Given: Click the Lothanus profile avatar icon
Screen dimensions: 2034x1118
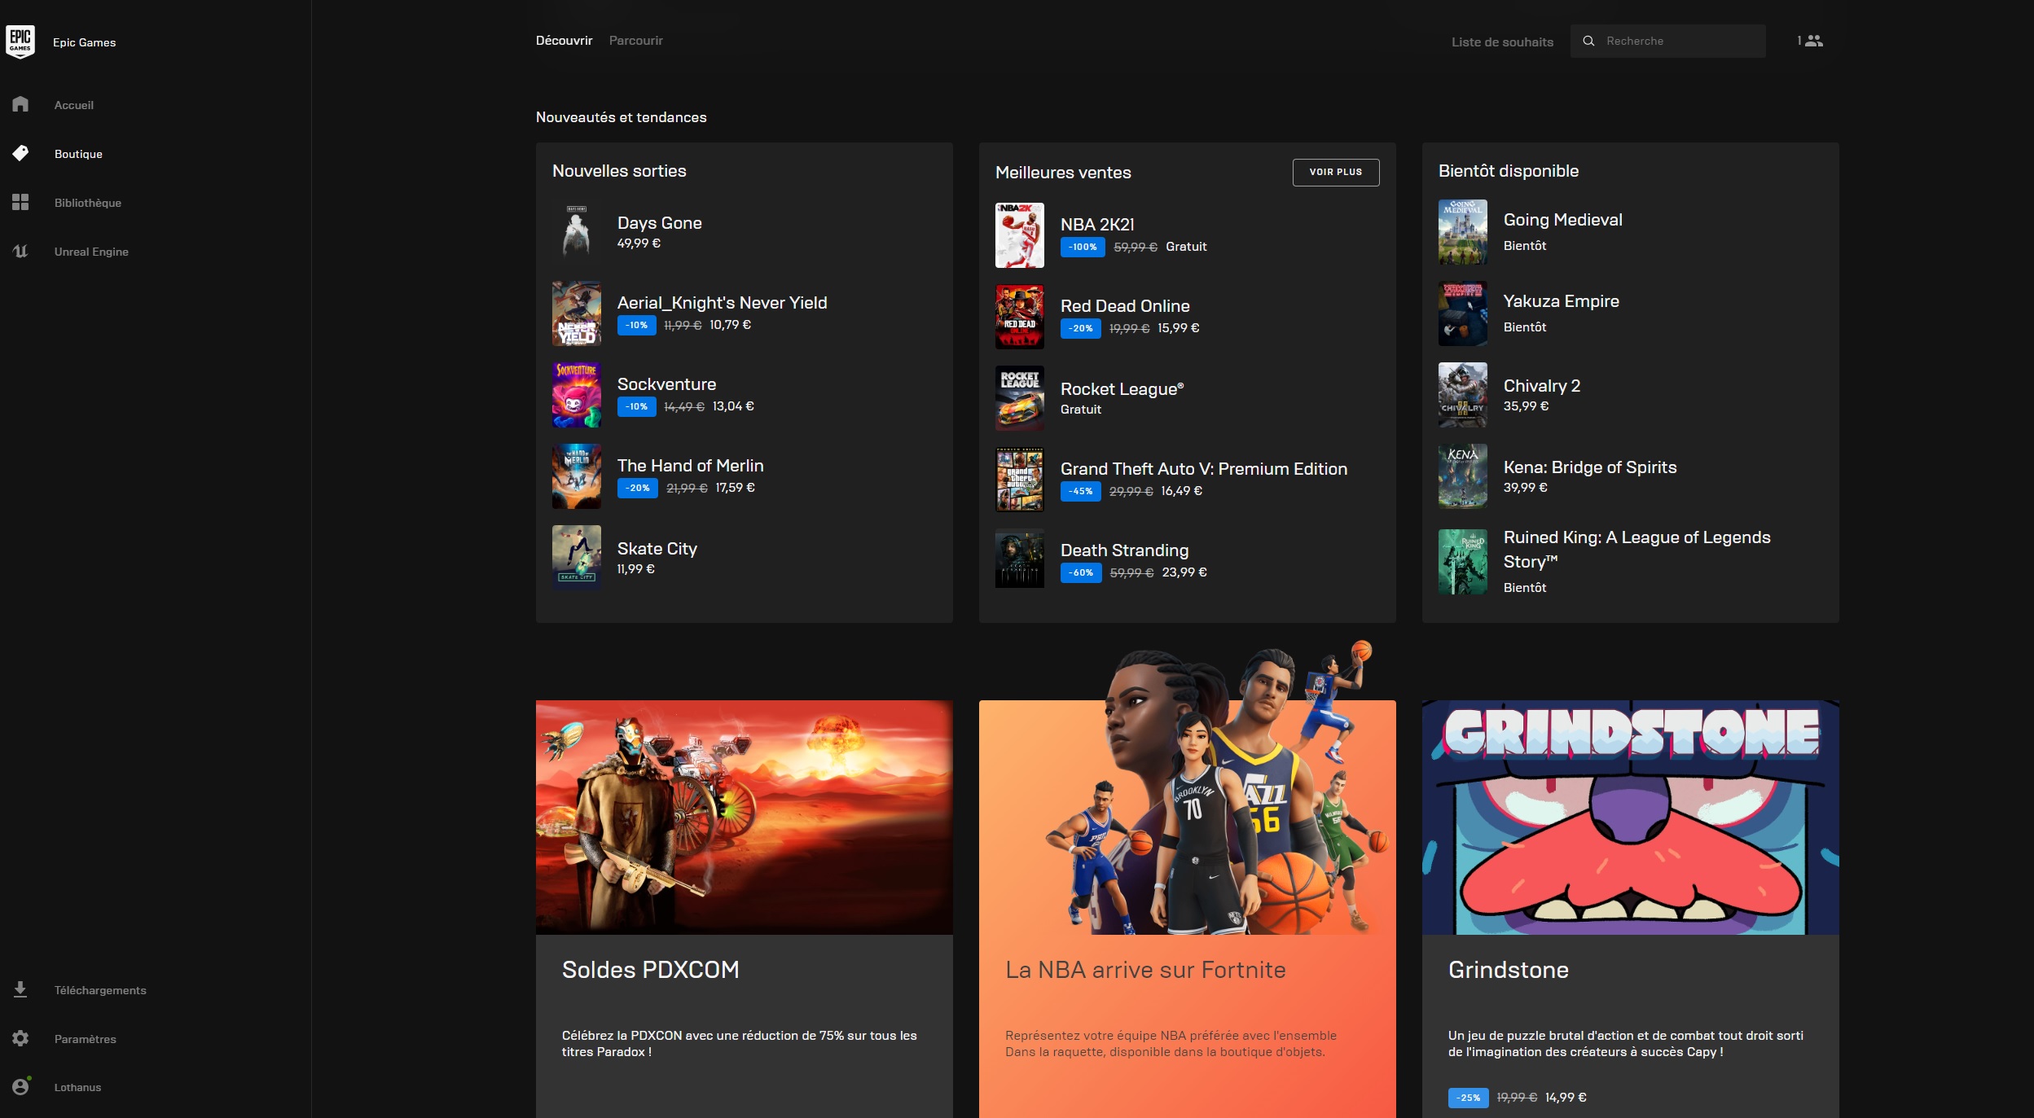Looking at the screenshot, I should pos(20,1086).
